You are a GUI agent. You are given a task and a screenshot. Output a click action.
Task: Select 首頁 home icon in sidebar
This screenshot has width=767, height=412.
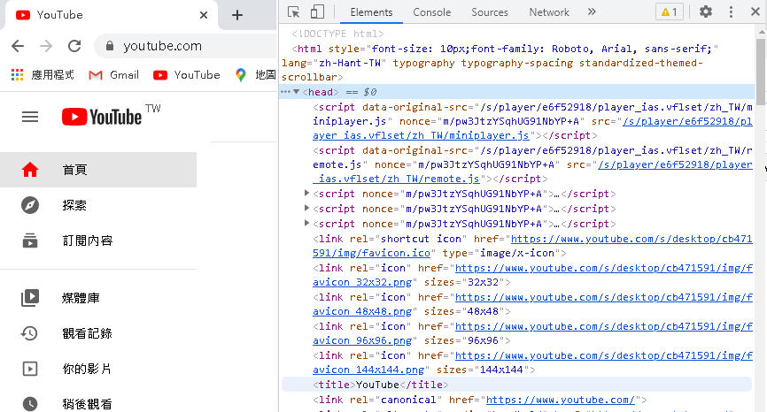pos(30,170)
